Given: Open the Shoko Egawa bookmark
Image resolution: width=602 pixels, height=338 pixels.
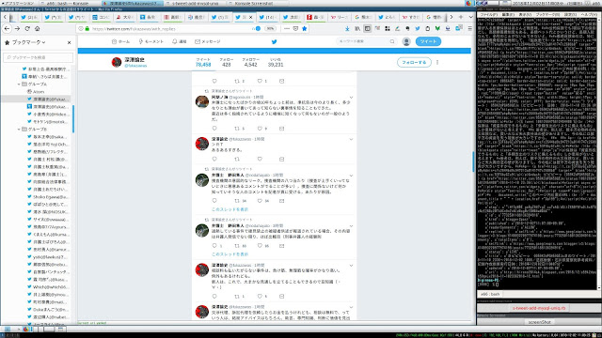Looking at the screenshot, I should pos(48,196).
